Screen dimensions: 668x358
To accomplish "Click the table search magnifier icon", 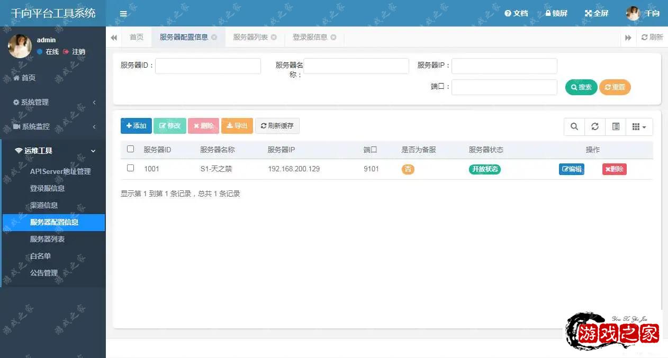I will (x=574, y=126).
